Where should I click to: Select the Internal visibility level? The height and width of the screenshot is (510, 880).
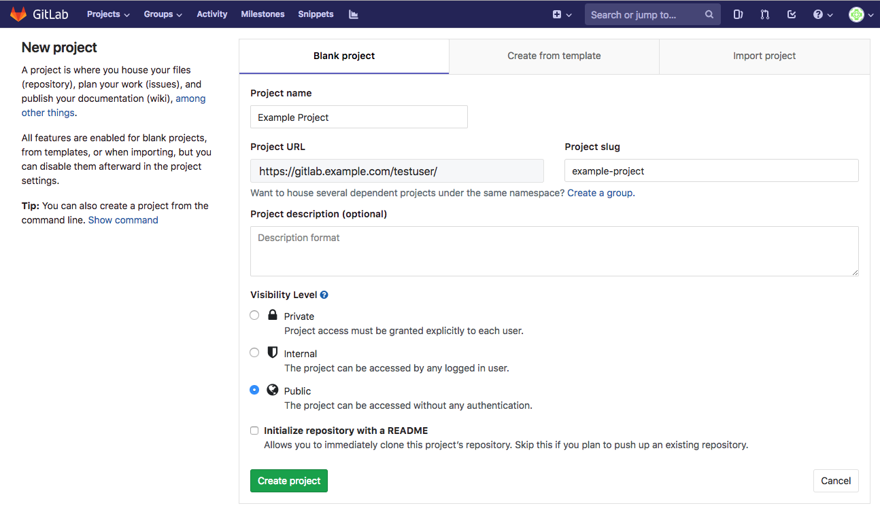[254, 352]
